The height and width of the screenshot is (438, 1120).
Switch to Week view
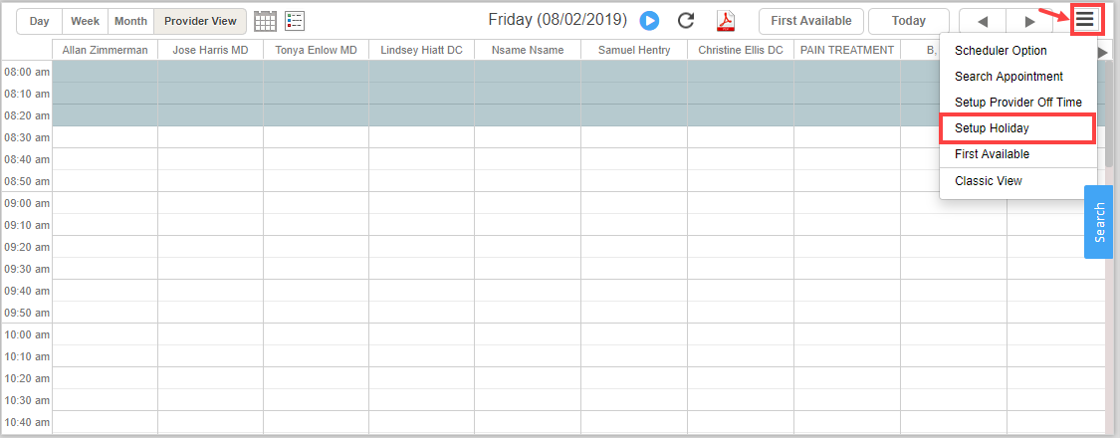pos(85,21)
